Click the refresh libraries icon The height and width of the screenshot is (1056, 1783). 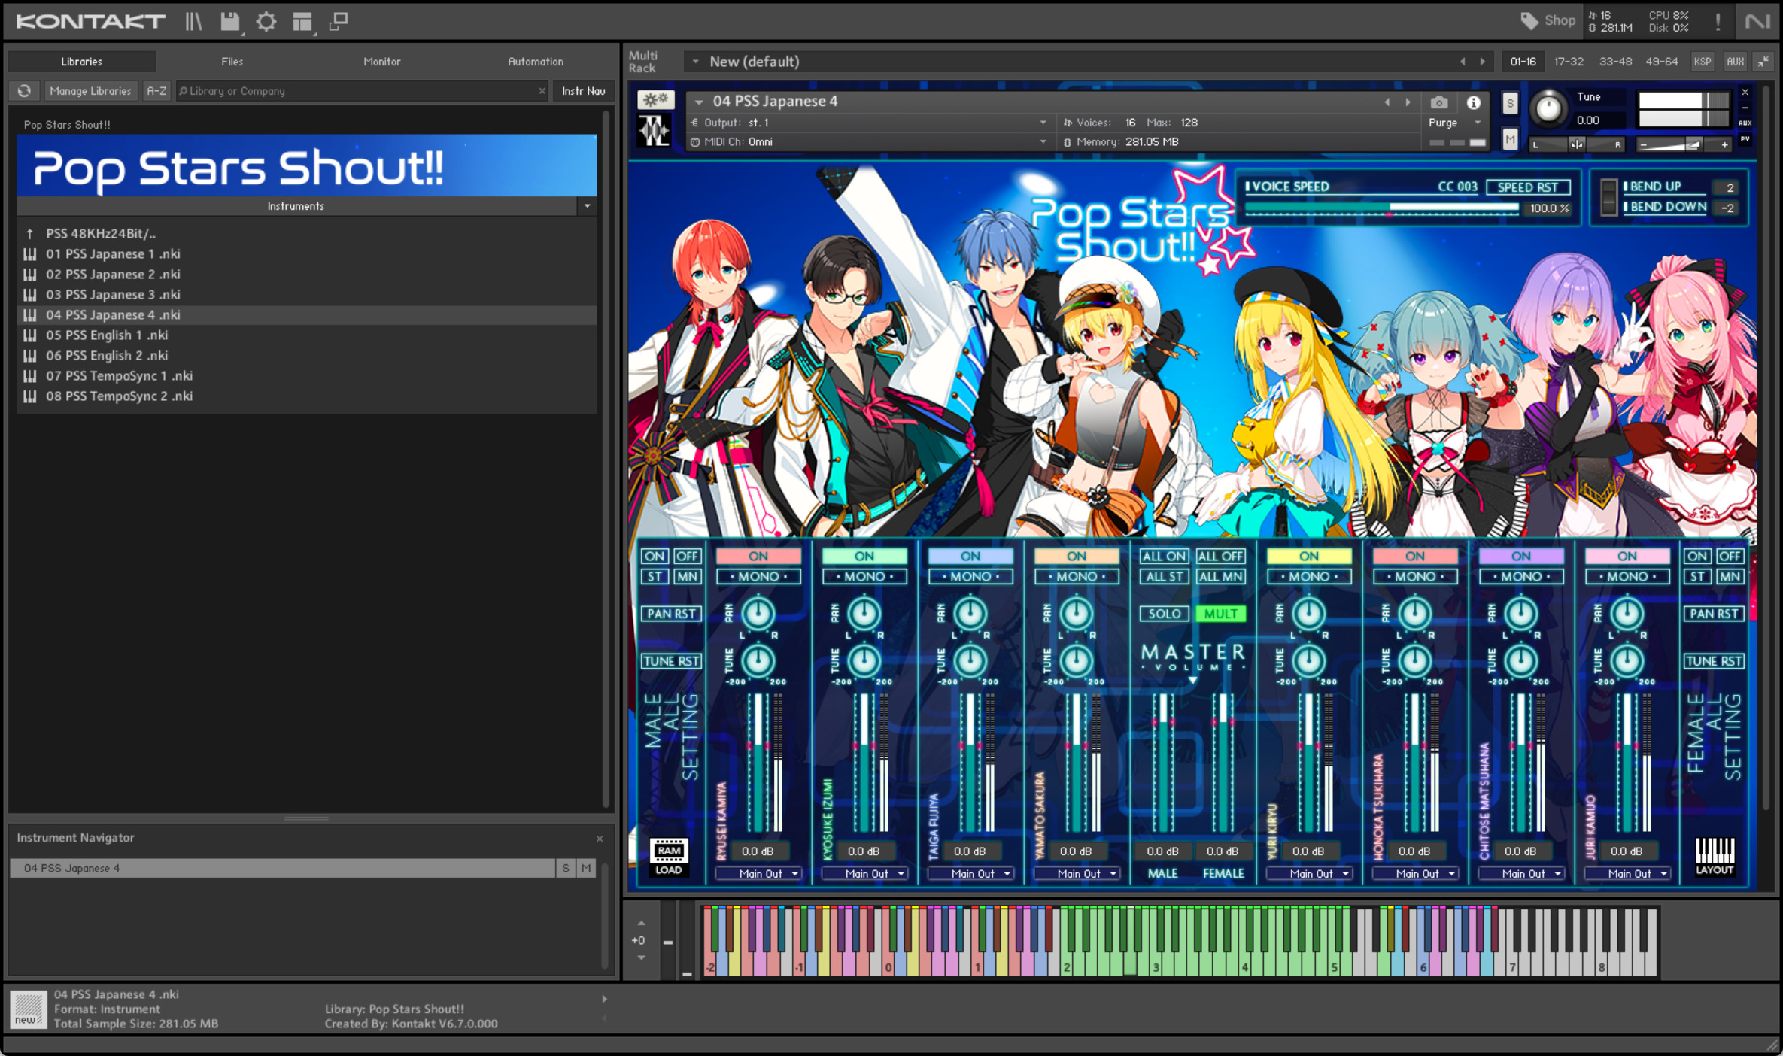(x=24, y=91)
